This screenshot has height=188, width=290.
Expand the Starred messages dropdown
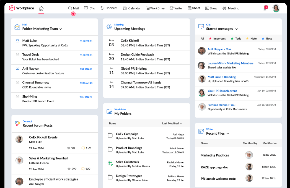click(236, 29)
